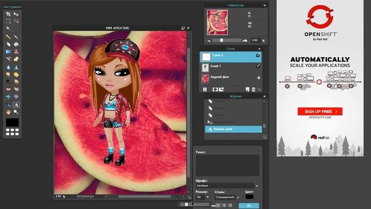This screenshot has width=371, height=209.
Task: Select the Burn hand tool
Action: pos(16,82)
